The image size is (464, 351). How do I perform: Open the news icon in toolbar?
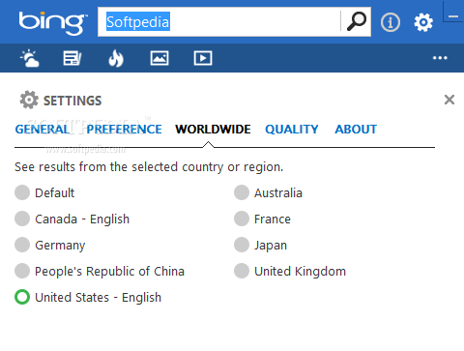[72, 58]
